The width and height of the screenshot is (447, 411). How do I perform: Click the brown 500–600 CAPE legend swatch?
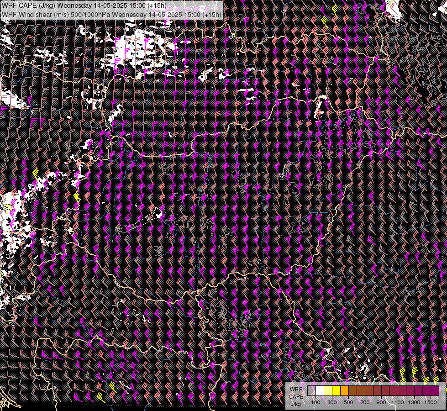(353, 391)
